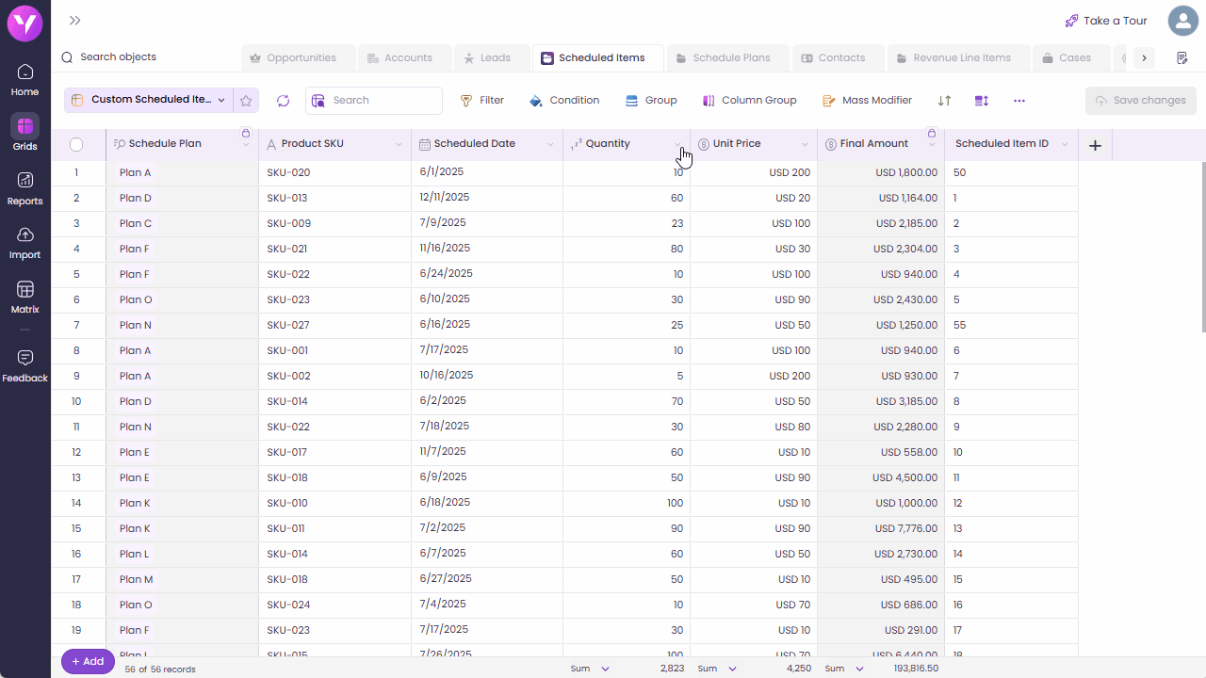Open the Final Amount column menu arrow
This screenshot has width=1206, height=678.
click(932, 145)
